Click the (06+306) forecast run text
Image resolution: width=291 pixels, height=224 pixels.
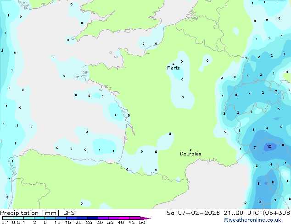click(276, 213)
